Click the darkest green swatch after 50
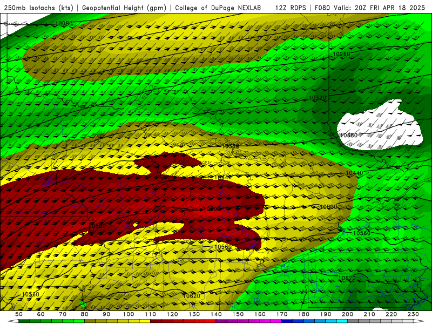The width and height of the screenshot is (432, 324). (24, 321)
